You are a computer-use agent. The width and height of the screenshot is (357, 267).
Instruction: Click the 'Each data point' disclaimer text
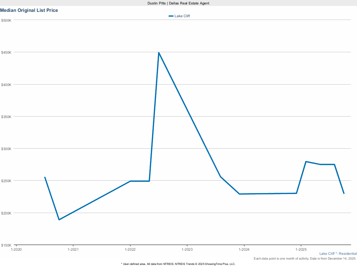pyautogui.click(x=305, y=259)
